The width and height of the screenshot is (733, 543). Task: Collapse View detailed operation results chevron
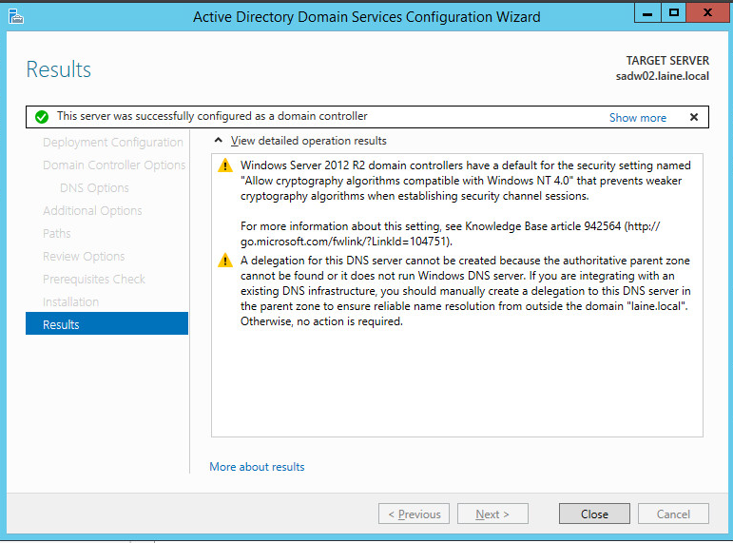pyautogui.click(x=219, y=140)
